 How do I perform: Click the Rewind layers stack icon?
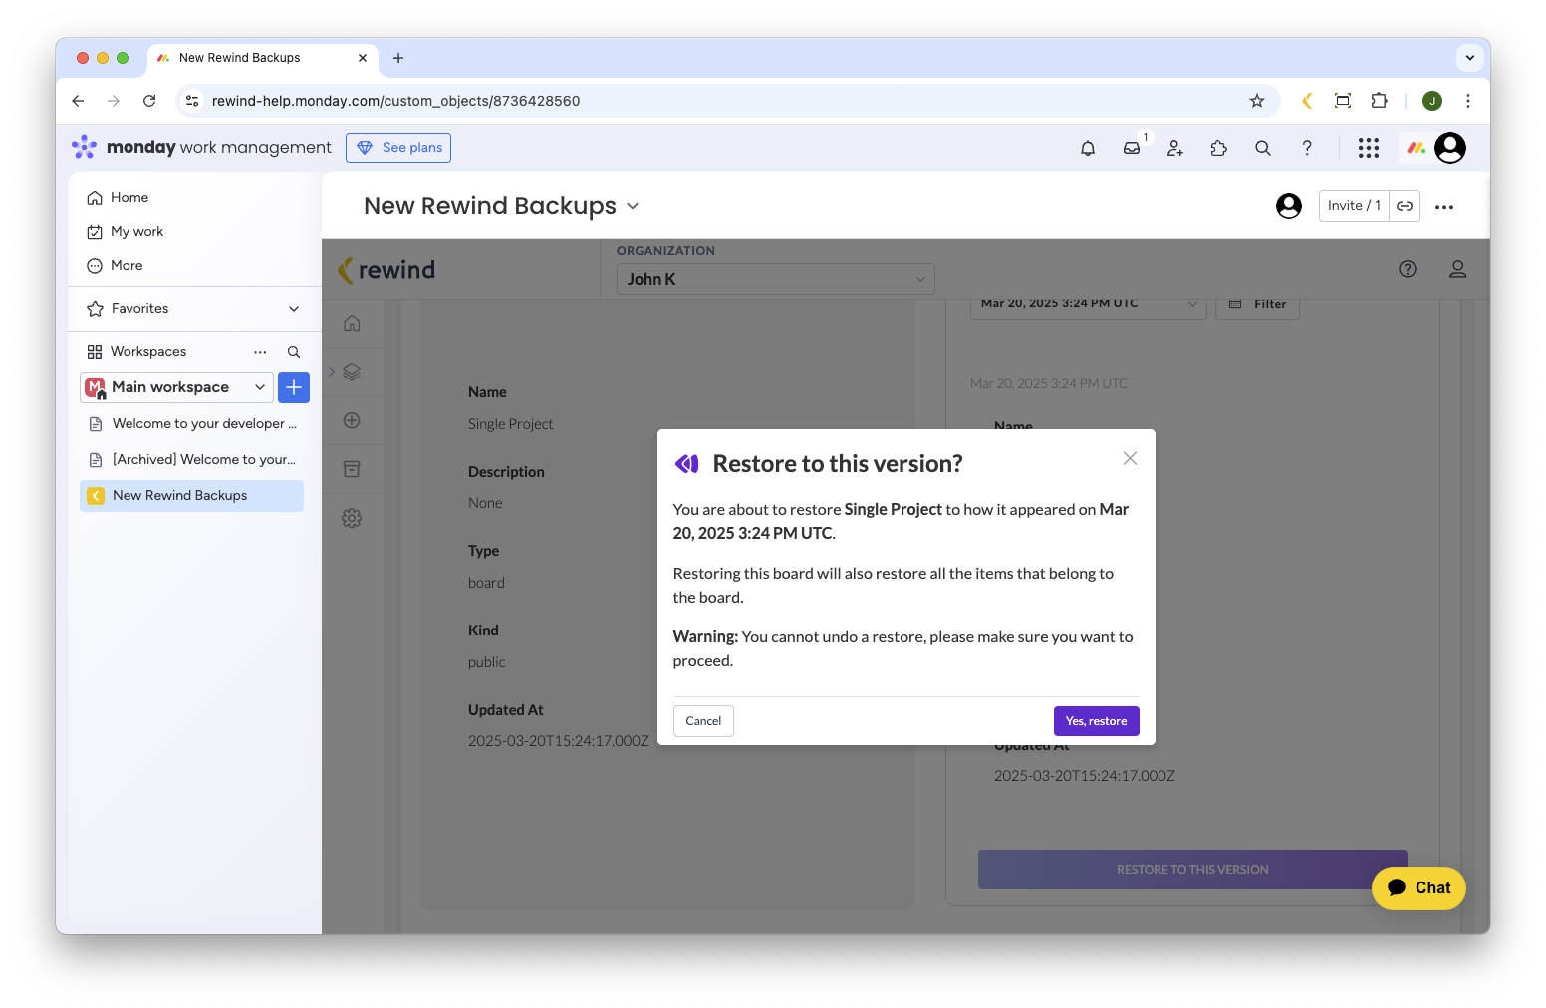(352, 372)
